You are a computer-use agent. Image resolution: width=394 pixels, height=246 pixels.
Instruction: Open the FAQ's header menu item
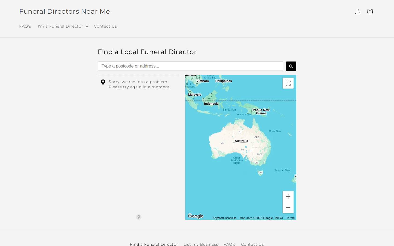tap(25, 26)
